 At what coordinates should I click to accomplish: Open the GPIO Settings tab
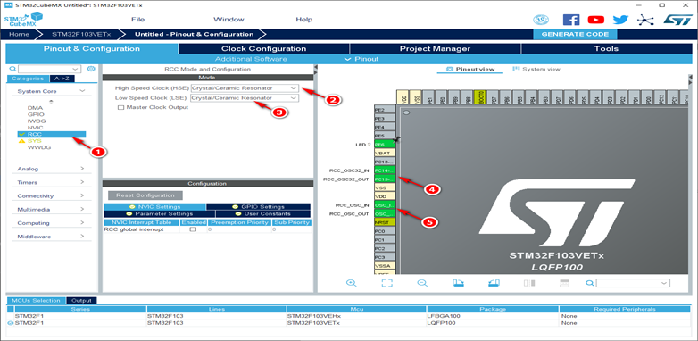[x=258, y=207]
